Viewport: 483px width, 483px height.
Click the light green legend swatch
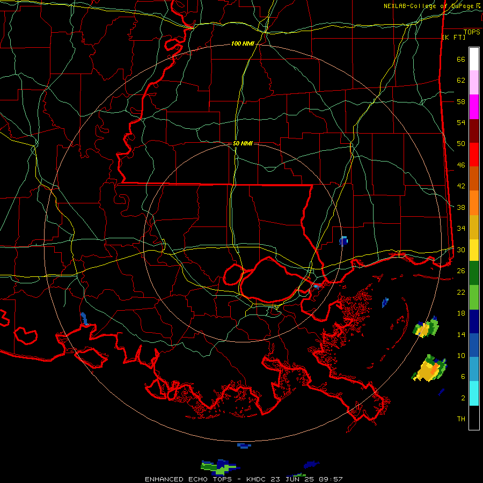point(474,297)
